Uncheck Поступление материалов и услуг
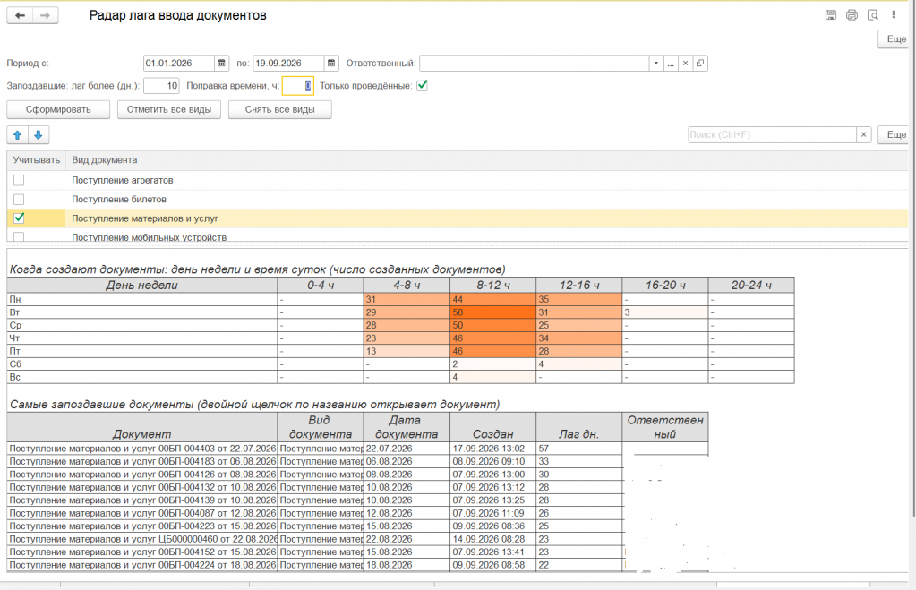Image resolution: width=916 pixels, height=590 pixels. (19, 218)
